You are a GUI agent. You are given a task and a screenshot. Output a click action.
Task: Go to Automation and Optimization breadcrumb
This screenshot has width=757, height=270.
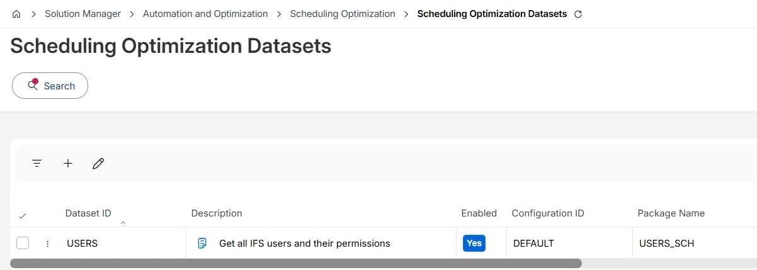(205, 14)
